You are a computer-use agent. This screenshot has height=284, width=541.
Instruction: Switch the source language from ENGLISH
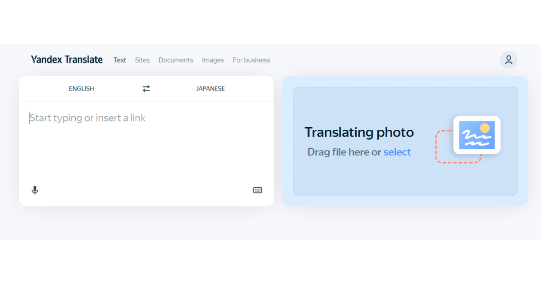click(82, 88)
